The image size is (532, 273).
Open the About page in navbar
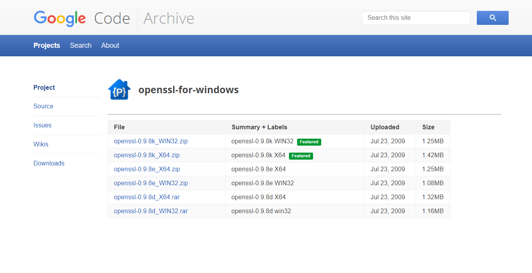click(x=110, y=45)
